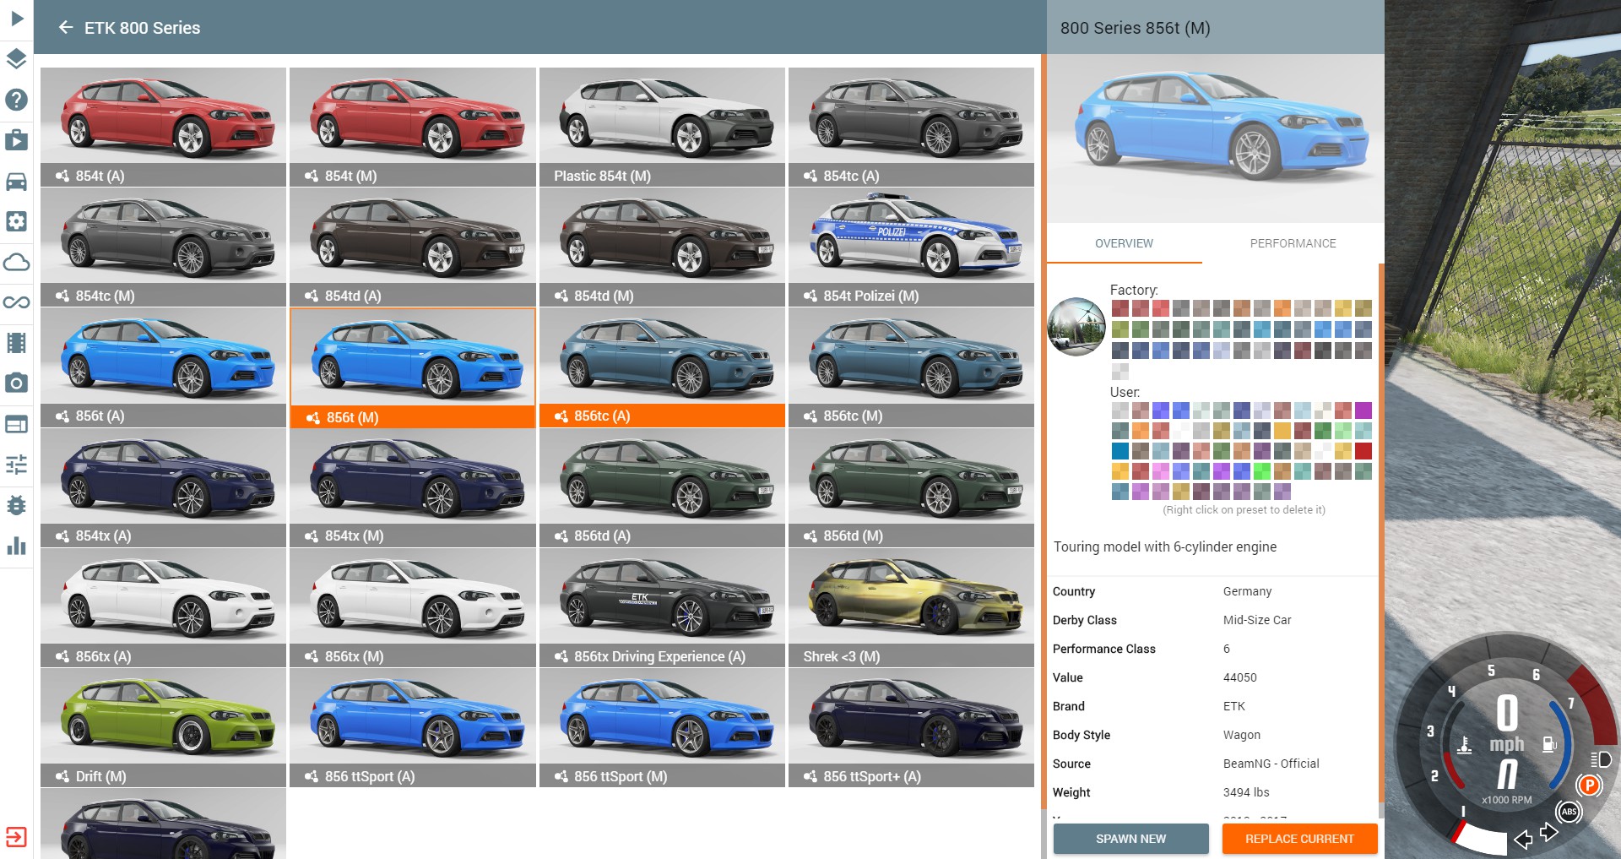Click the left turn signal arrow
1621x859 pixels.
pos(1523,840)
